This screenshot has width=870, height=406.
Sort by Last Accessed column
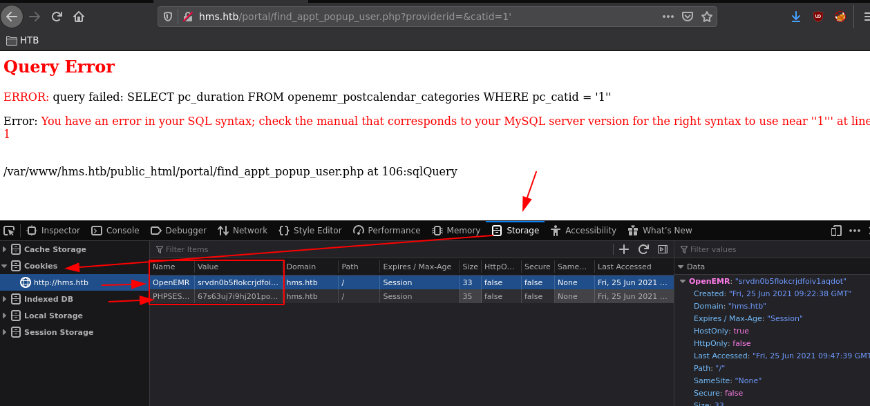[634, 267]
